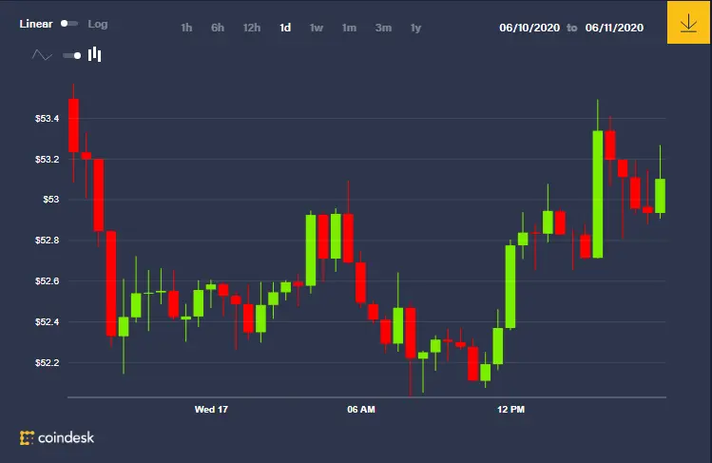This screenshot has width=712, height=463.
Task: Switch to the 1h timeframe
Action: click(x=186, y=28)
